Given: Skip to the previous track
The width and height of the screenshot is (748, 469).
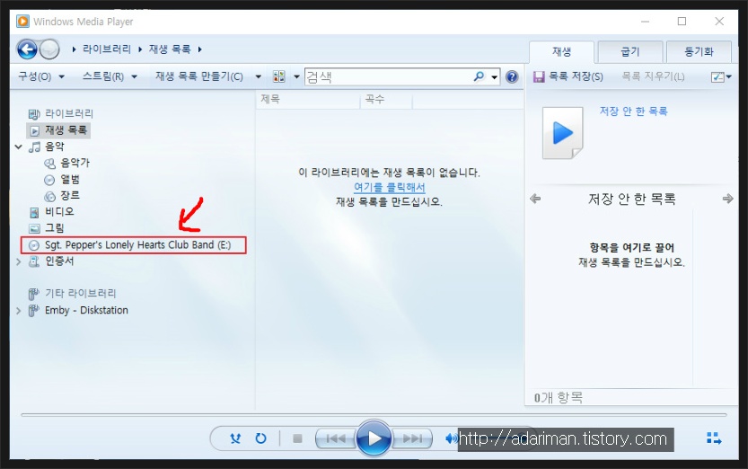Looking at the screenshot, I should (336, 438).
